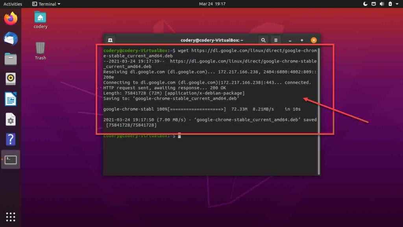Viewport: 403px width, 227px height.
Task: Click the volume speaker icon in top bar
Action: pyautogui.click(x=382, y=4)
